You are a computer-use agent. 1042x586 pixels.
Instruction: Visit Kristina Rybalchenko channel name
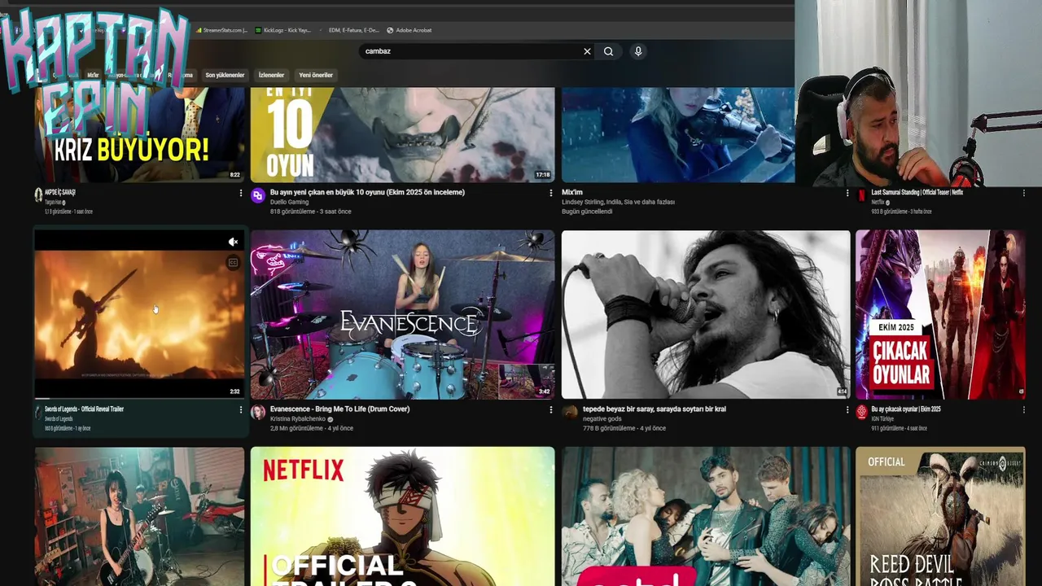(x=298, y=419)
